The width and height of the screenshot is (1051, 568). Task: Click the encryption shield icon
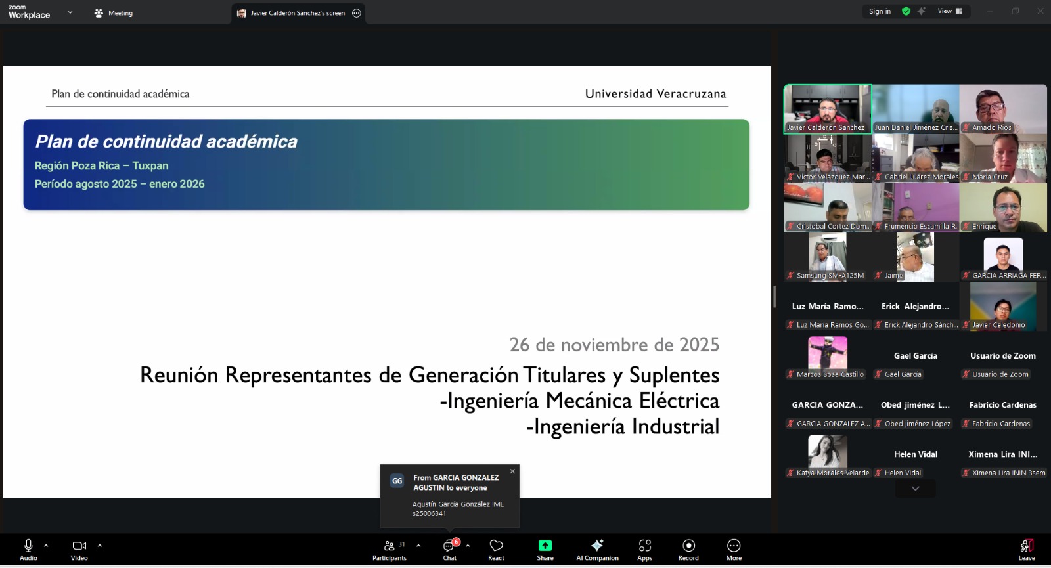906,11
